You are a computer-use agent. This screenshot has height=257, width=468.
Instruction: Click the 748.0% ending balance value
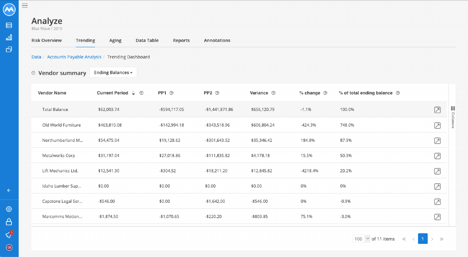[x=347, y=125]
